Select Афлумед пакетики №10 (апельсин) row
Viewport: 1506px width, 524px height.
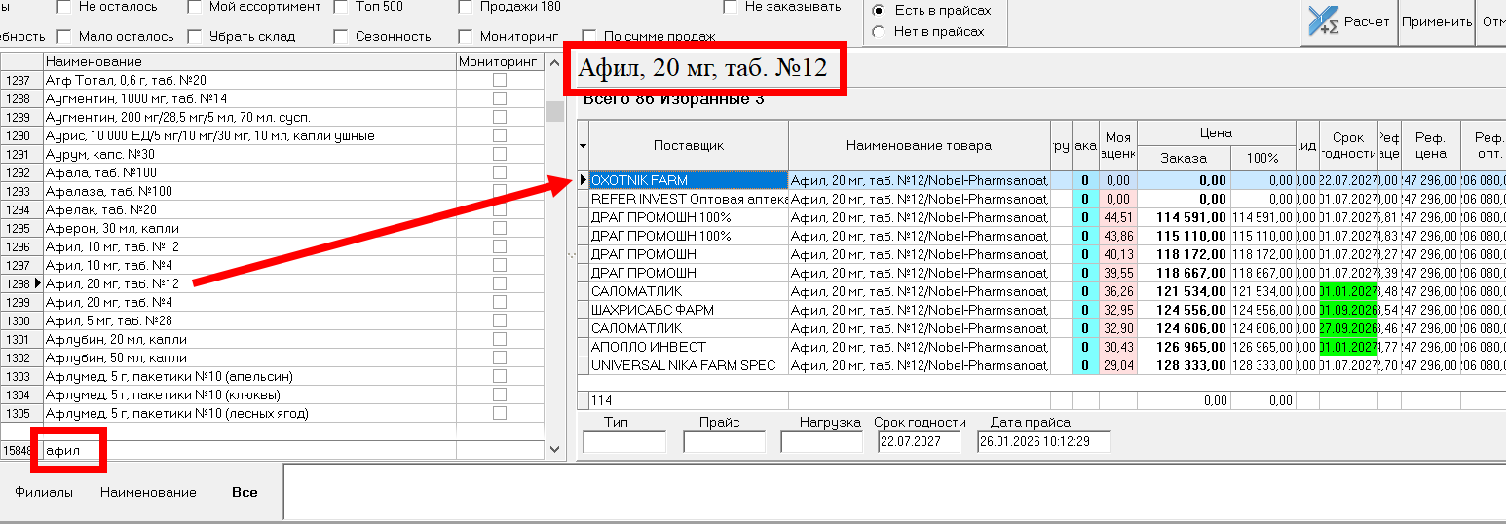[x=249, y=376]
